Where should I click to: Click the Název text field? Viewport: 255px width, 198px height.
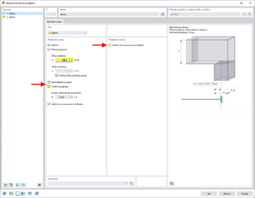tap(109, 14)
